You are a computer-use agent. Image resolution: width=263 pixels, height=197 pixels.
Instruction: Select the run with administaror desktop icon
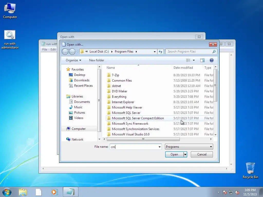10,40
